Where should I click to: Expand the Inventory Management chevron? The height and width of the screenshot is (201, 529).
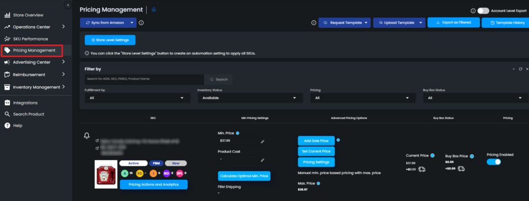[64, 87]
